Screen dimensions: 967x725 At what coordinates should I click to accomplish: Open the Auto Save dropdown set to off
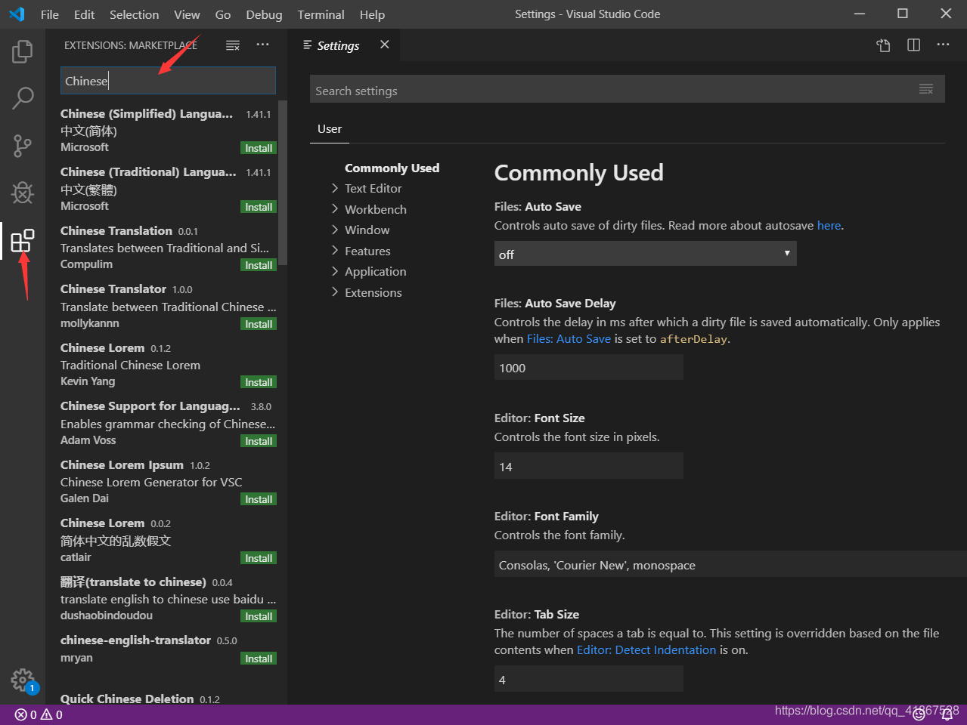pos(645,254)
